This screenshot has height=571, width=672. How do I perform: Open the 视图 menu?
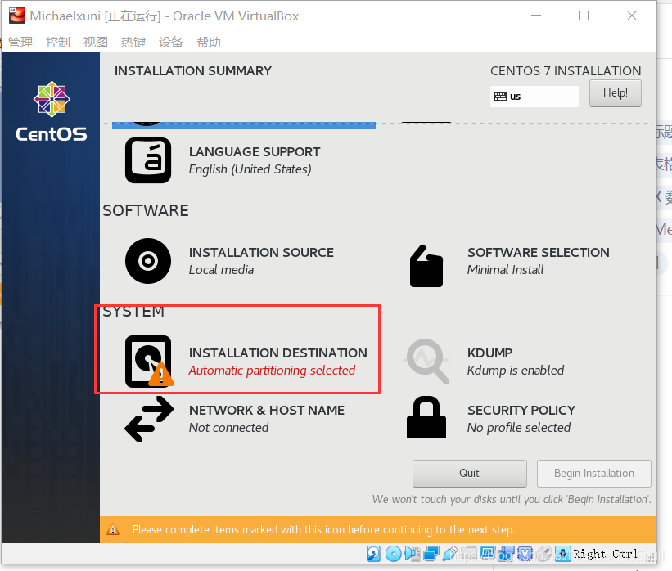point(96,42)
